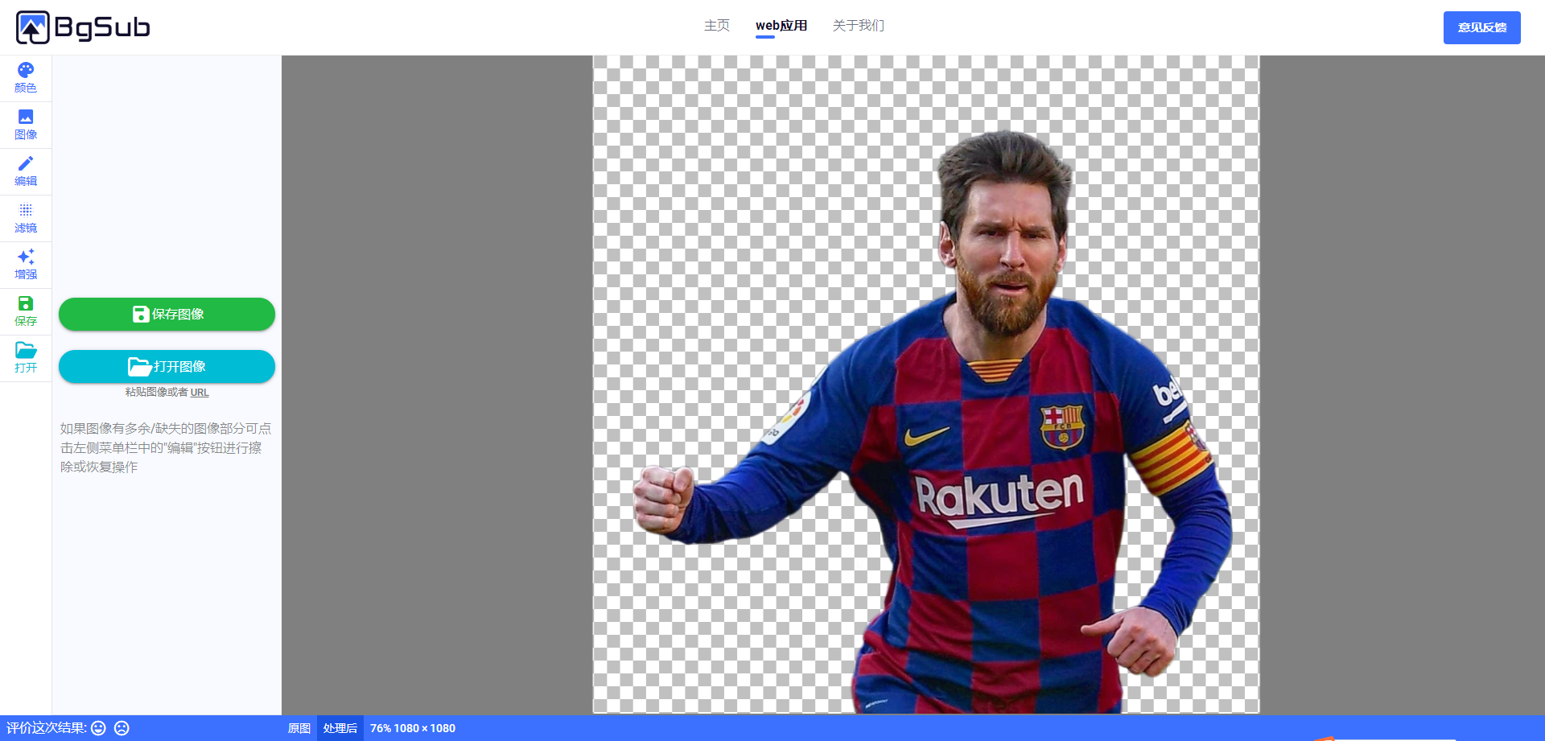
Task: Switch view to 原图 (original image)
Action: [299, 728]
